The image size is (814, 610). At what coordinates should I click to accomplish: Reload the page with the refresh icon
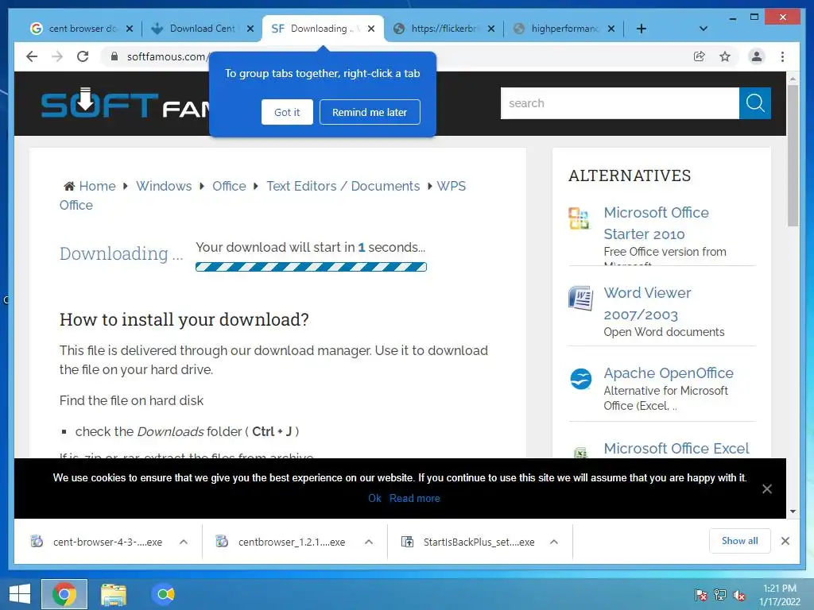(83, 56)
